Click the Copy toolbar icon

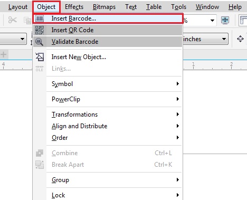pos(27,21)
